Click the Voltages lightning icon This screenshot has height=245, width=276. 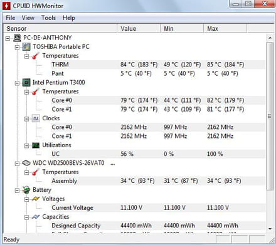[x=36, y=199]
